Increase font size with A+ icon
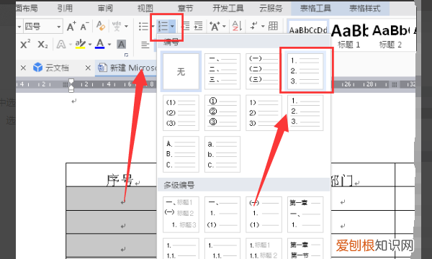This screenshot has width=432, height=259. pyautogui.click(x=71, y=27)
